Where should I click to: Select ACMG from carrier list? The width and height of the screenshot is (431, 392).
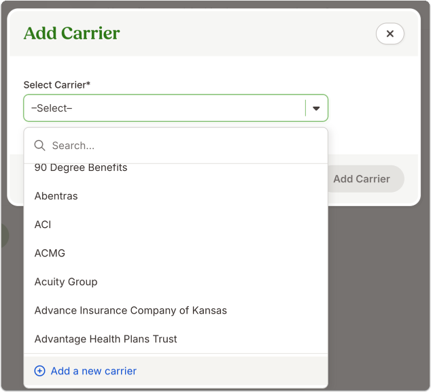pos(176,253)
